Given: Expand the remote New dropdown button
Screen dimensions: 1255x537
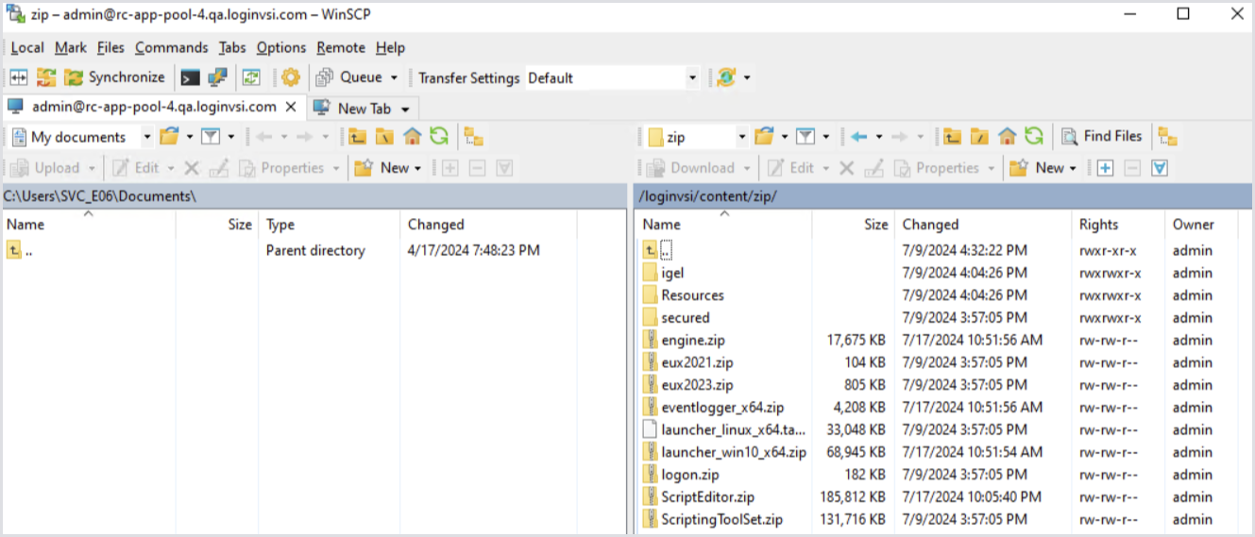Looking at the screenshot, I should click(1072, 168).
